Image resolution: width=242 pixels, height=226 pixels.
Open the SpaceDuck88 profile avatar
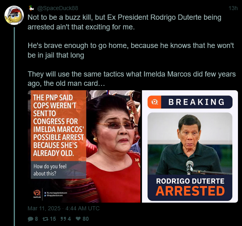14,15
